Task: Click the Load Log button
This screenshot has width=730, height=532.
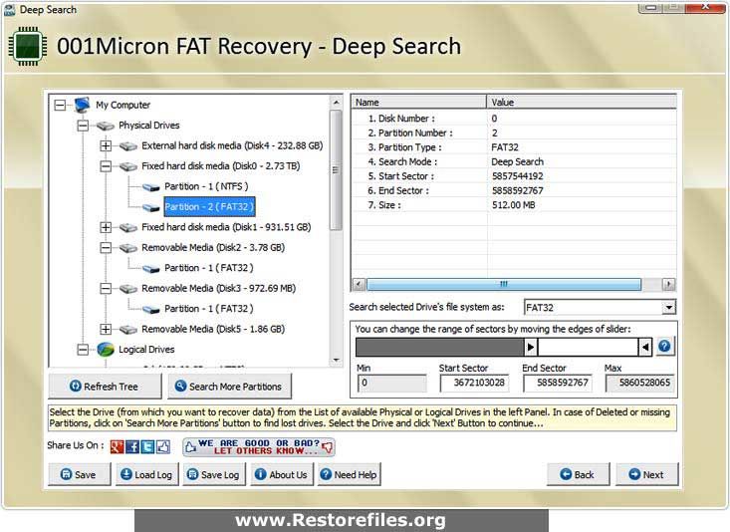Action: tap(146, 474)
